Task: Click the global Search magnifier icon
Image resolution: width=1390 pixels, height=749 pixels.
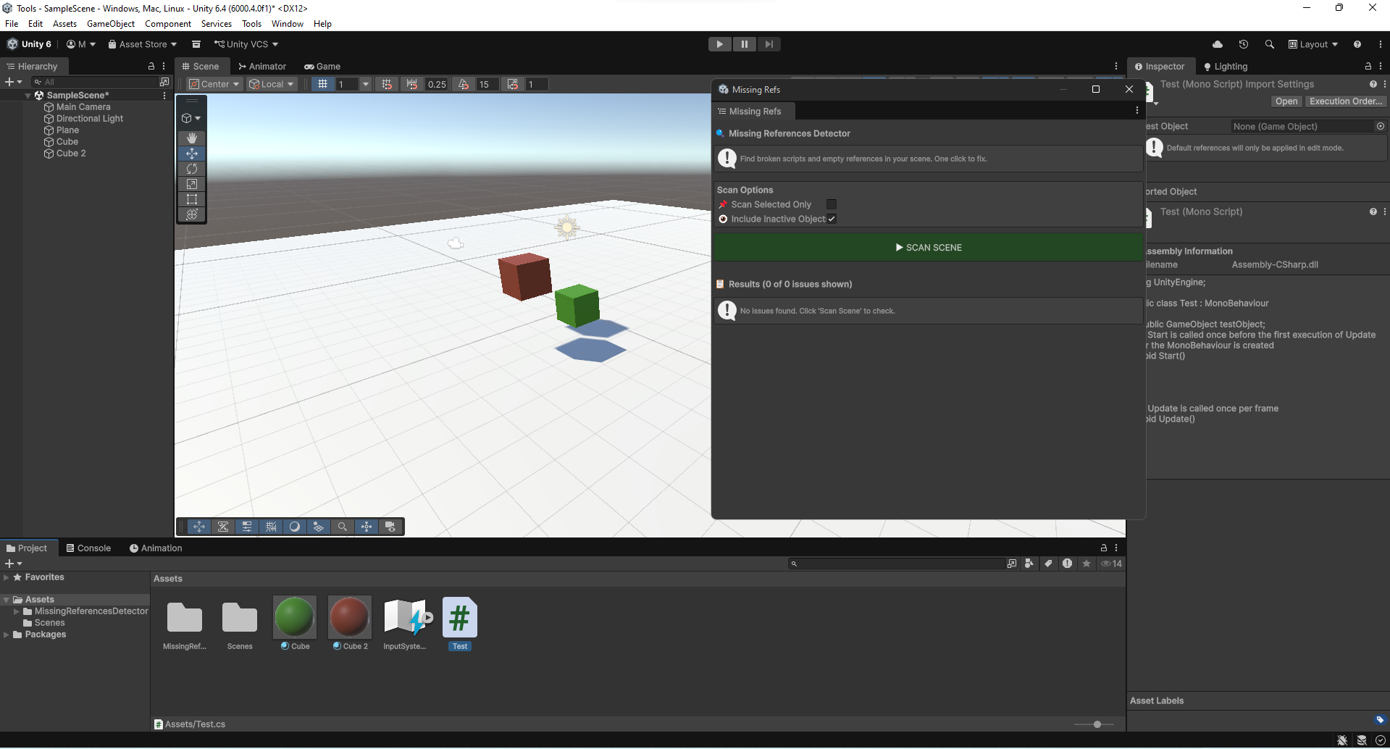Action: click(x=1270, y=44)
